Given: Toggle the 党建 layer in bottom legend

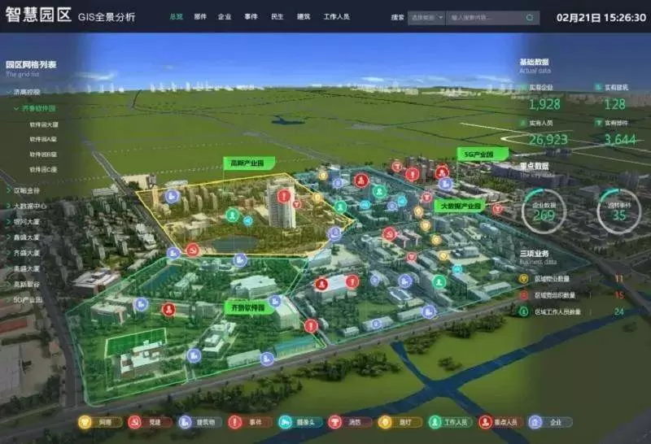Looking at the screenshot, I should tap(150, 422).
